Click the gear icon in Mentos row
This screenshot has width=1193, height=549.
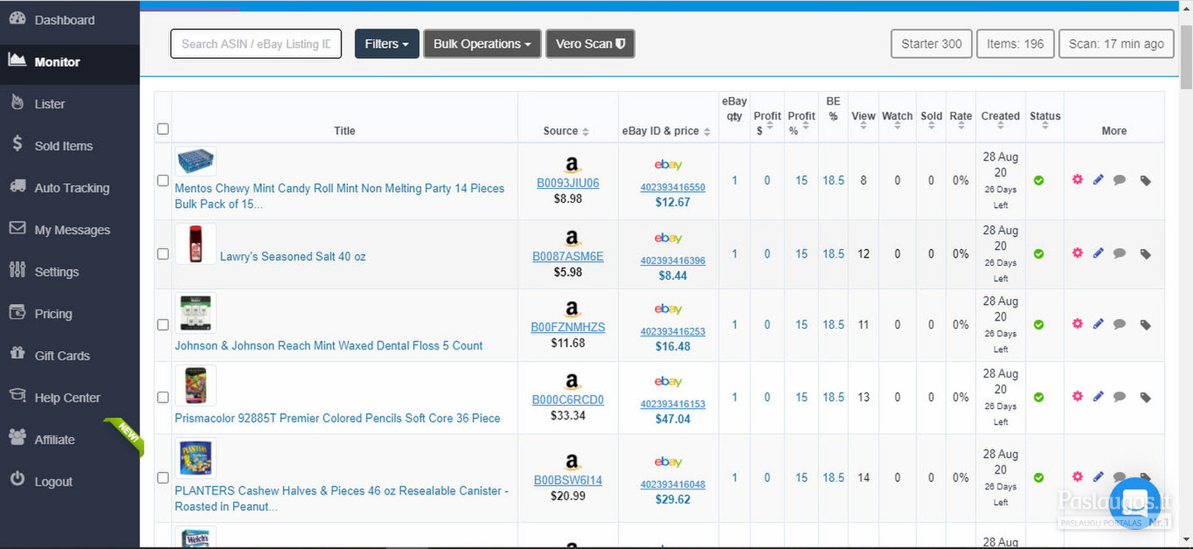click(1077, 180)
